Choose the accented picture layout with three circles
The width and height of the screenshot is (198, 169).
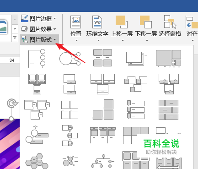pyautogui.click(x=37, y=59)
